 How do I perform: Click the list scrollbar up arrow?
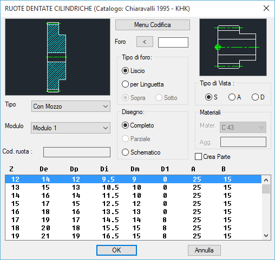[x=266, y=180]
